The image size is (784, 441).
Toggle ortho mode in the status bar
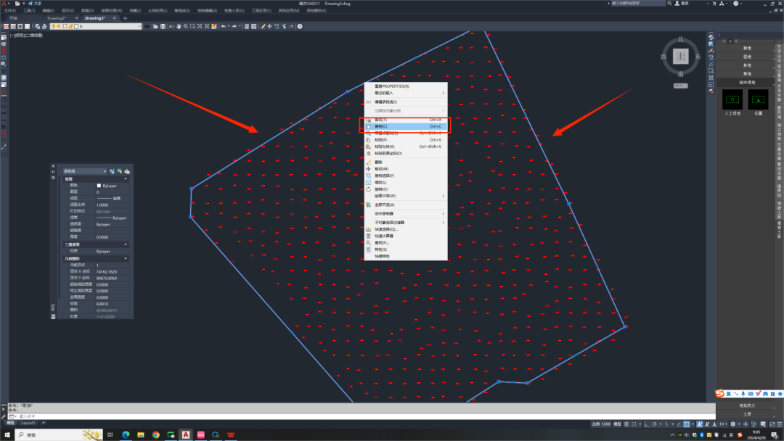[647, 424]
